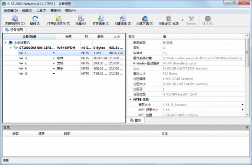This screenshot has height=165, width=252.
Task: Click the G: volume drive icon
Action: coord(21,74)
